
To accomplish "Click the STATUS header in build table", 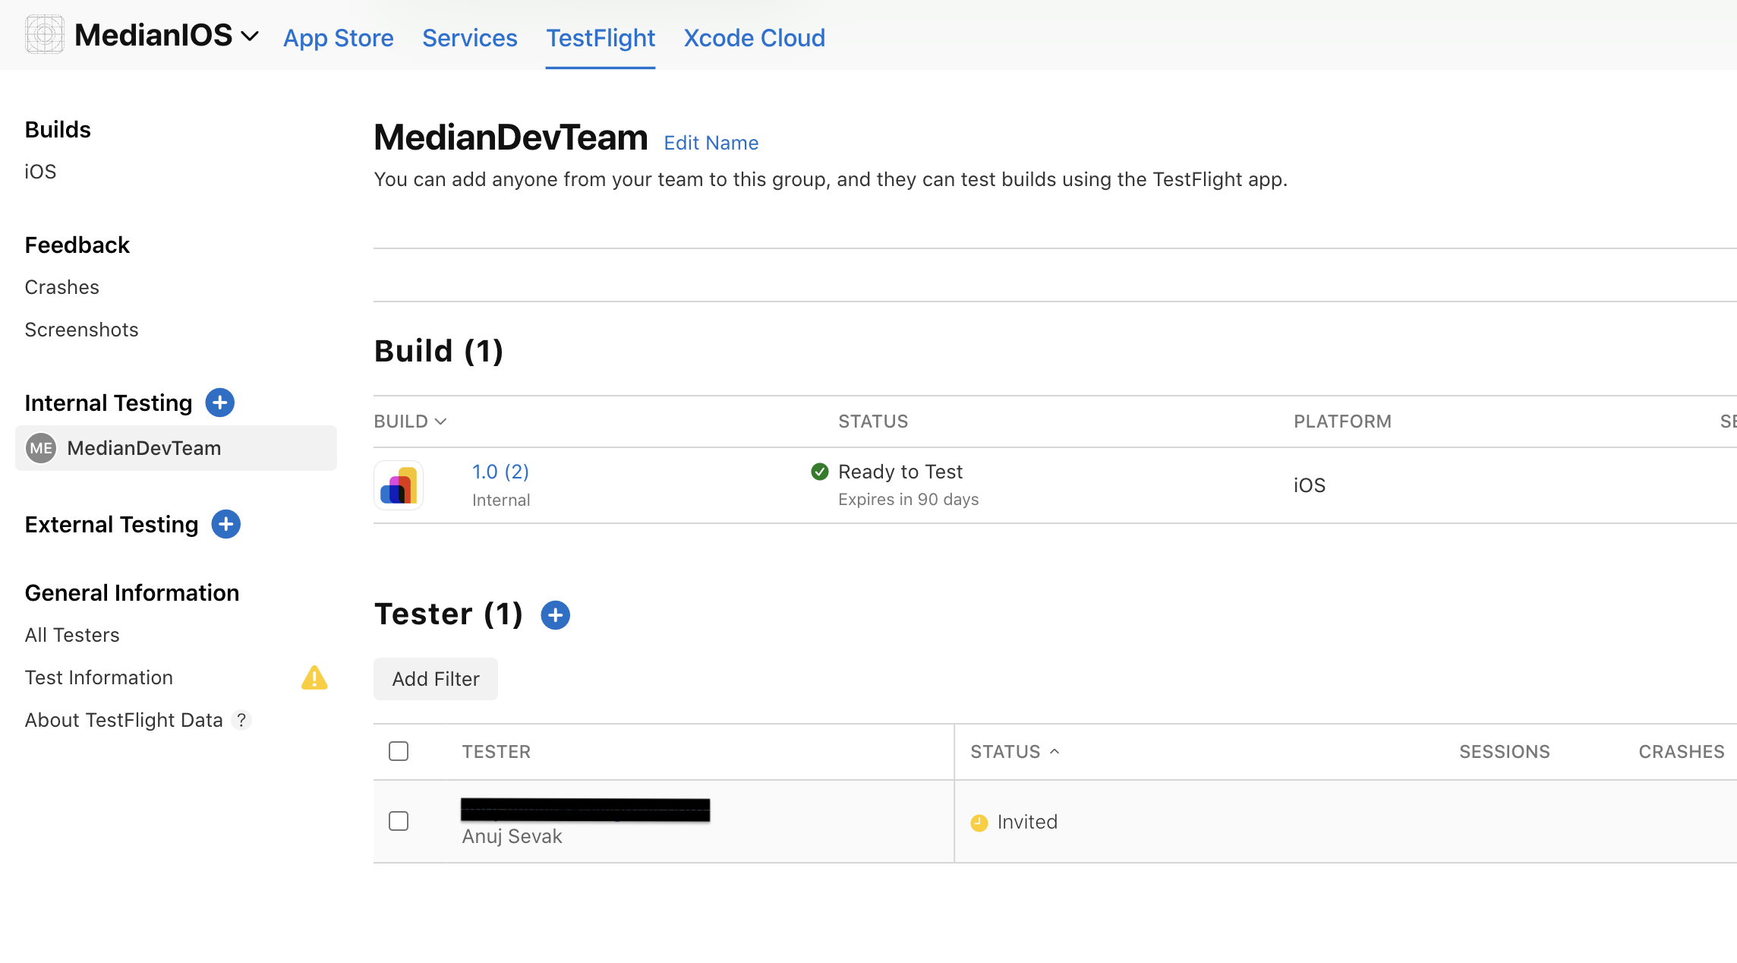I will [x=873, y=422].
